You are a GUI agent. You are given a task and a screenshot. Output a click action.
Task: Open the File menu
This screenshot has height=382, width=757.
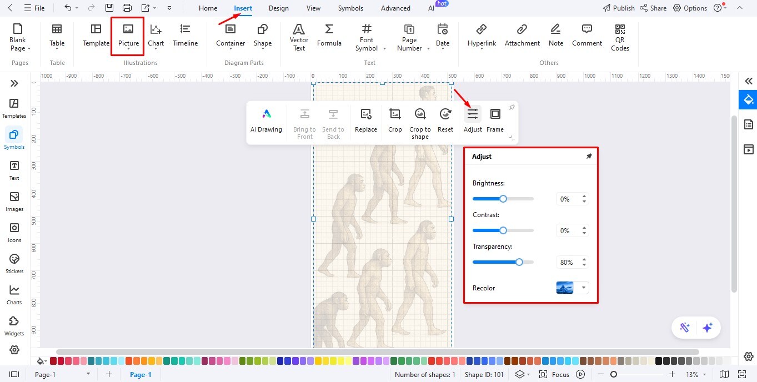tap(34, 8)
